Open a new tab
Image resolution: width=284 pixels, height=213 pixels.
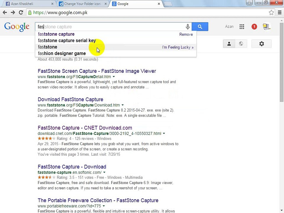[168, 4]
